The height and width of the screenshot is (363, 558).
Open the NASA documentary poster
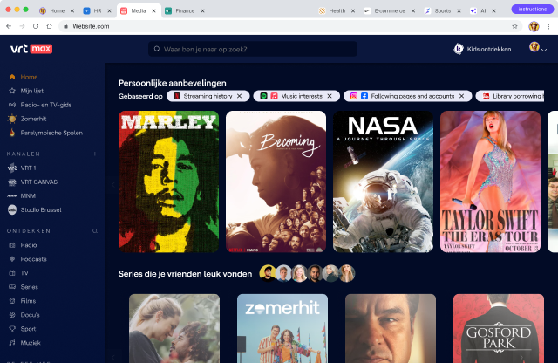[383, 181]
